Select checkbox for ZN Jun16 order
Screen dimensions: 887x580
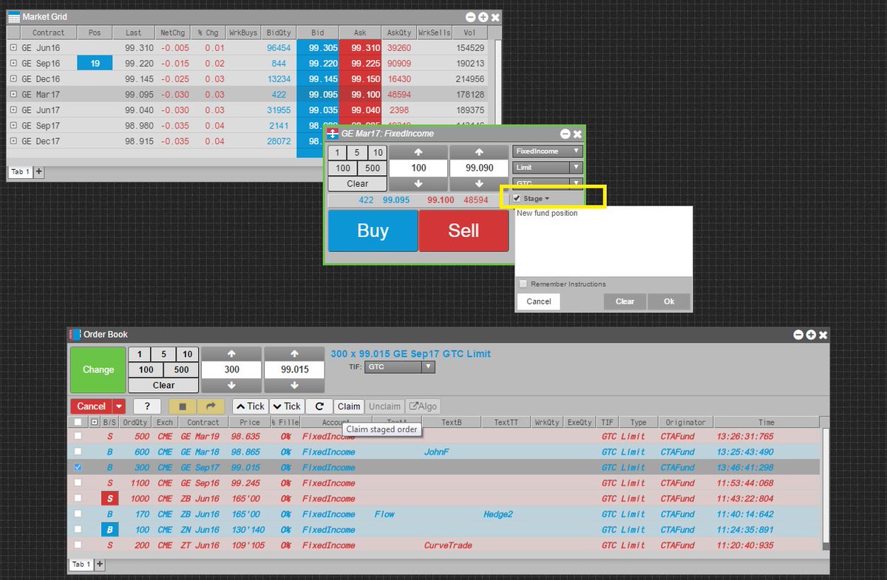pos(78,530)
